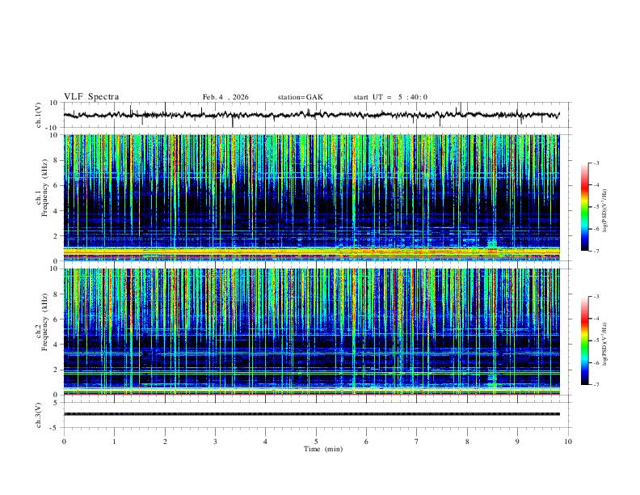640x495 pixels.
Task: Click inside the ch.2 spectrogram panel
Action: pyautogui.click(x=311, y=332)
